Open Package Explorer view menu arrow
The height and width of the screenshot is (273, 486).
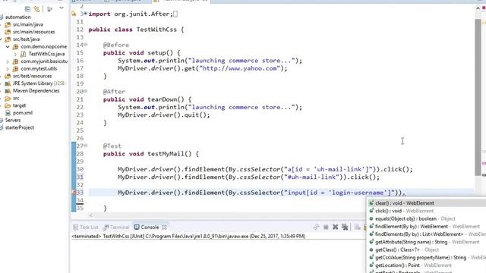62,8
